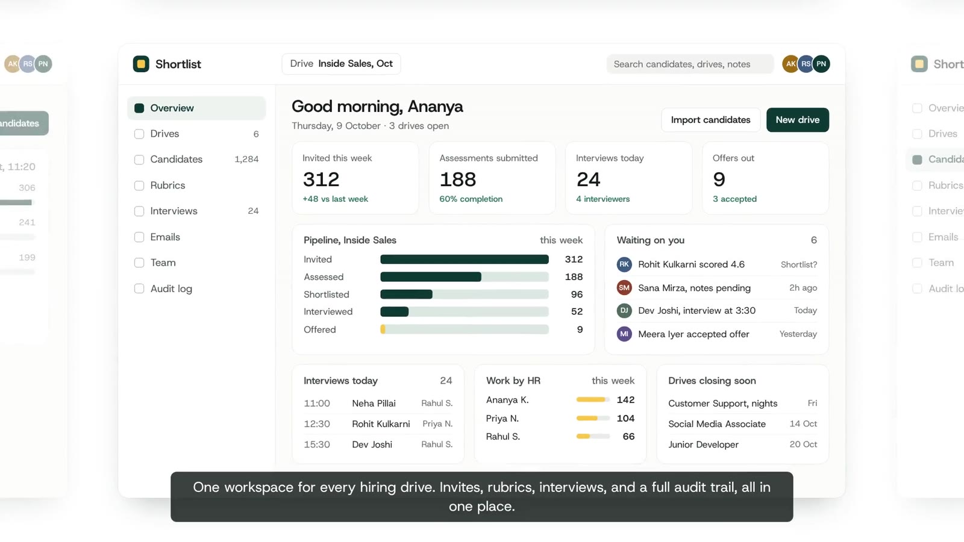The height and width of the screenshot is (542, 964).
Task: Click the Emails sidebar square icon
Action: [139, 237]
